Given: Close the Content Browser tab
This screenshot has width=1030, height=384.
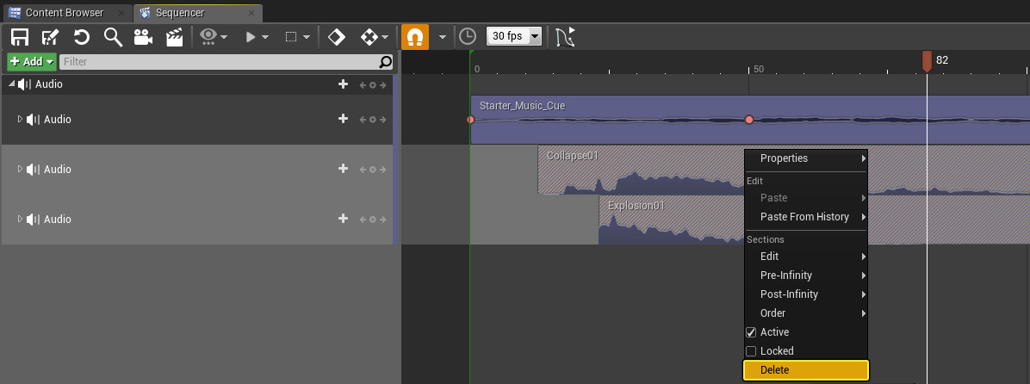Looking at the screenshot, I should coord(122,13).
